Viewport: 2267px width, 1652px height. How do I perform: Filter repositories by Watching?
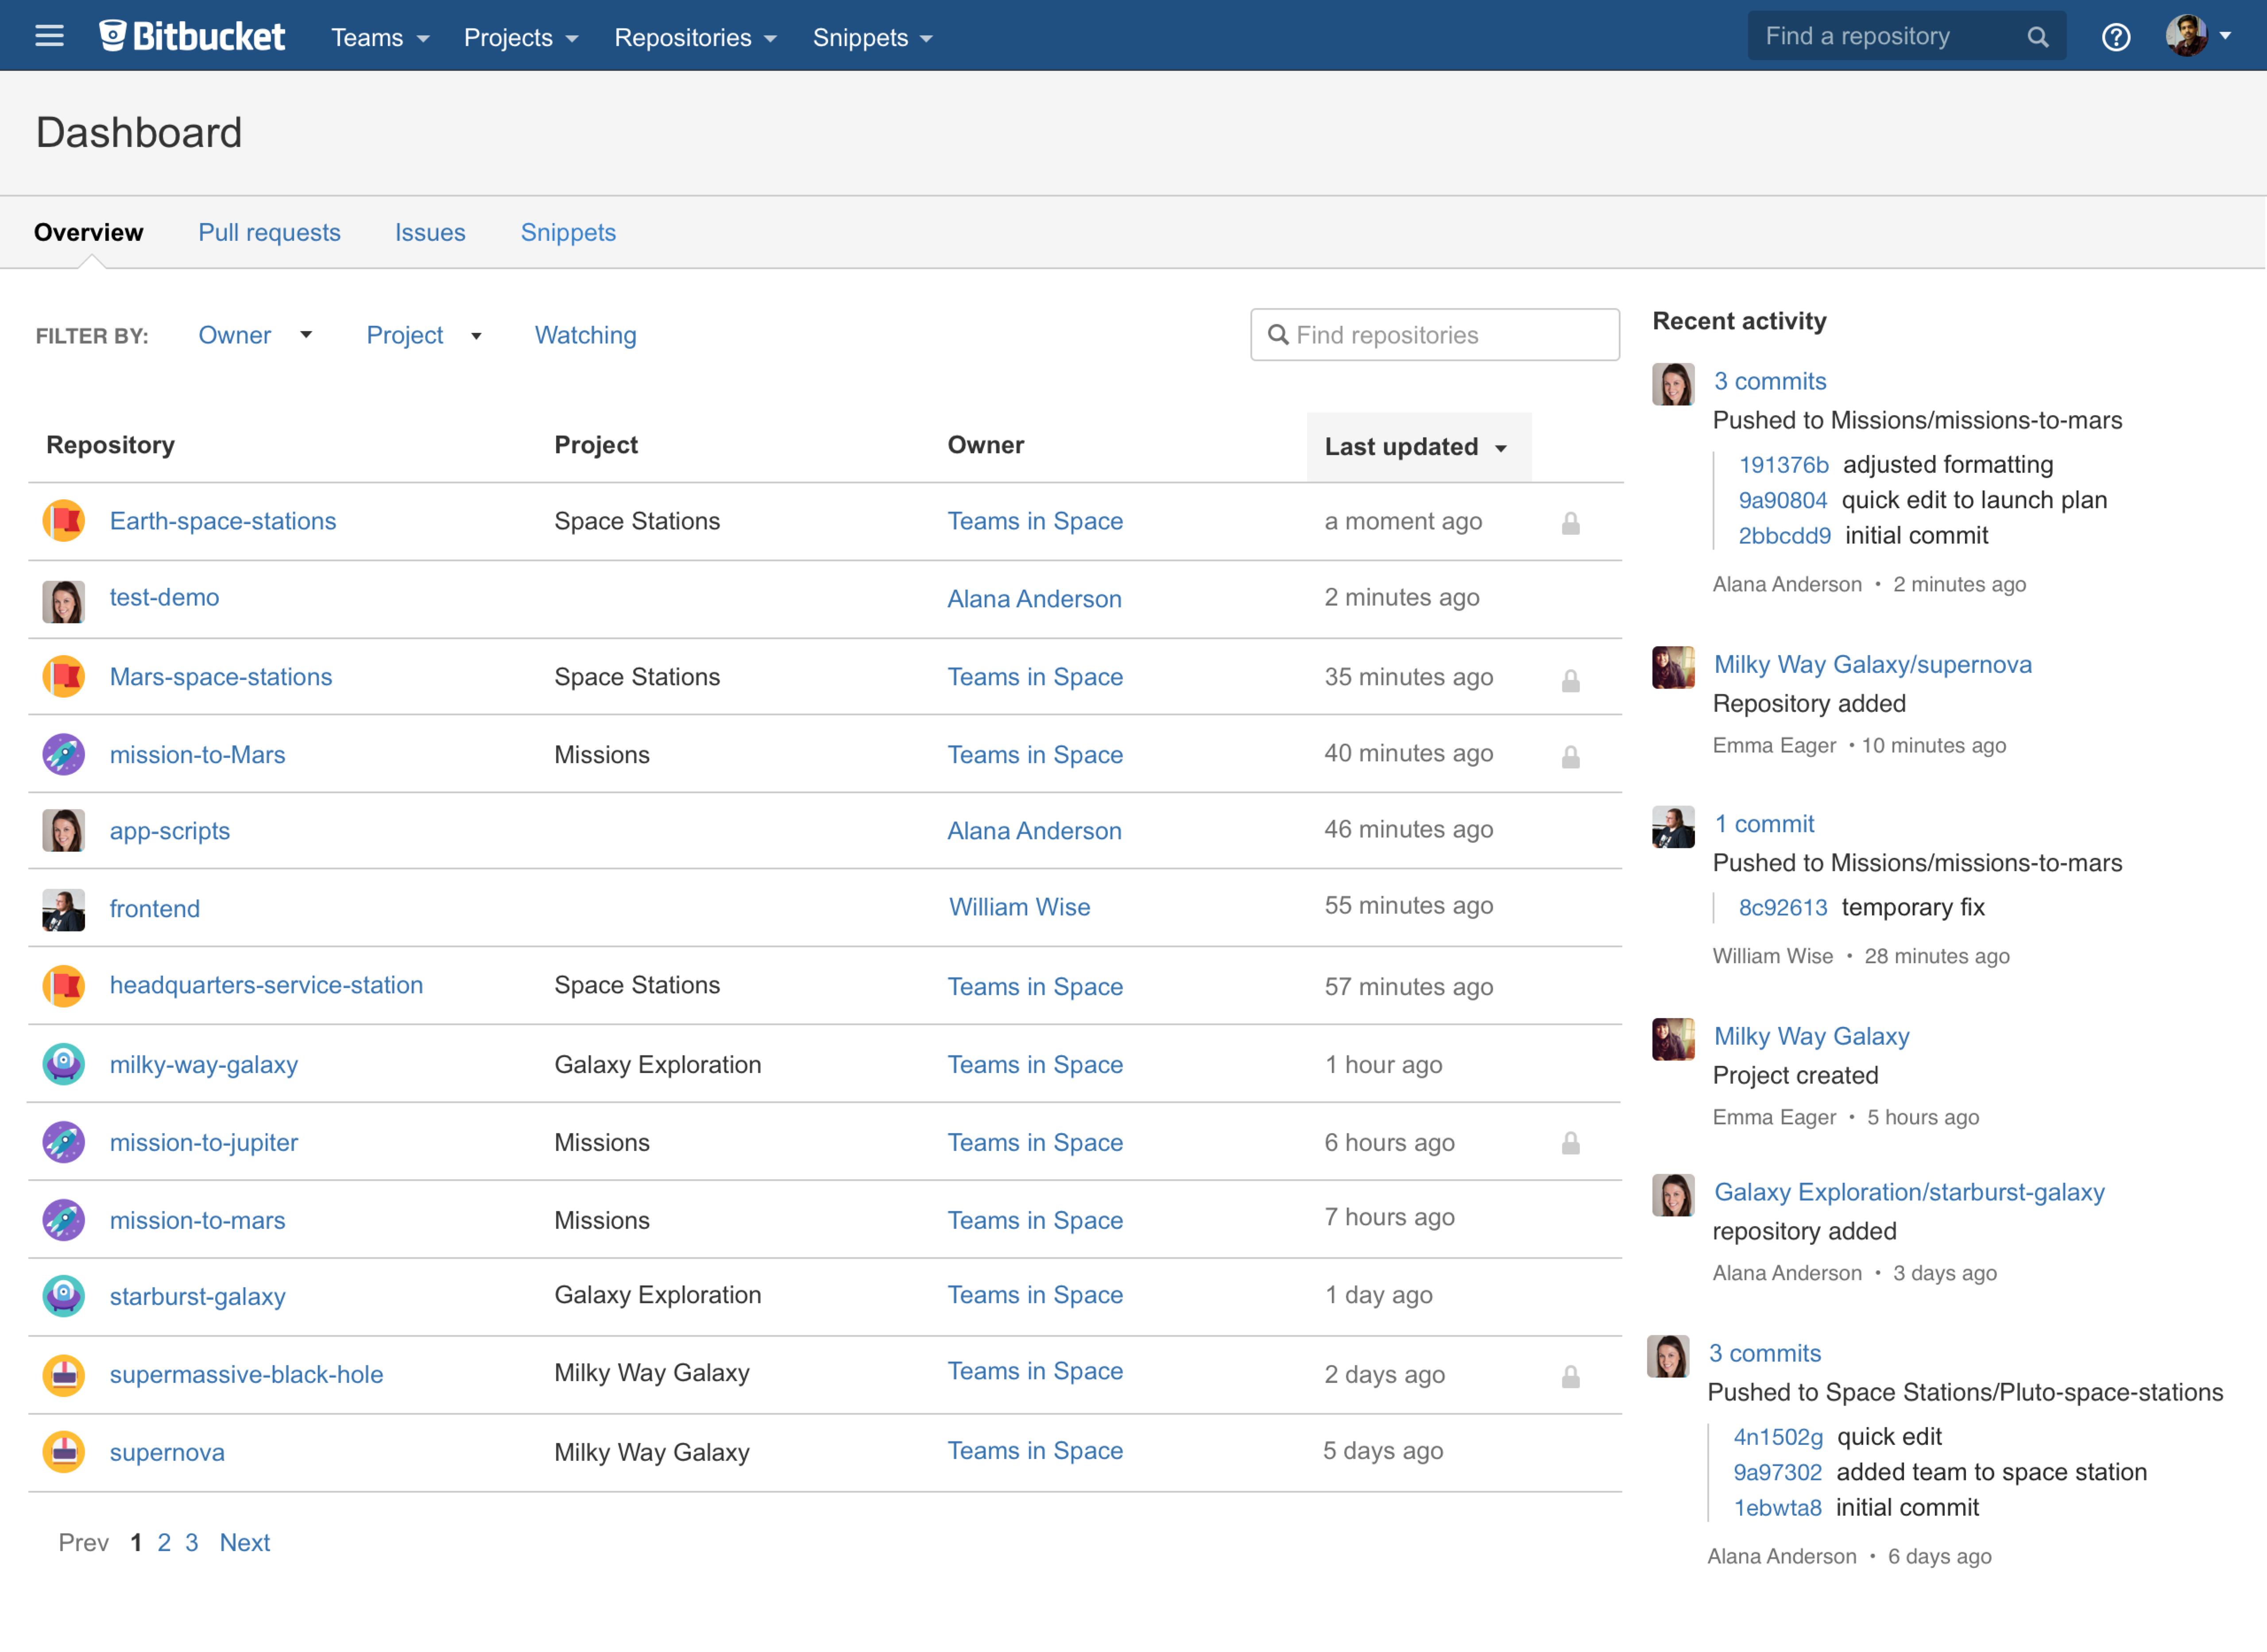point(584,335)
